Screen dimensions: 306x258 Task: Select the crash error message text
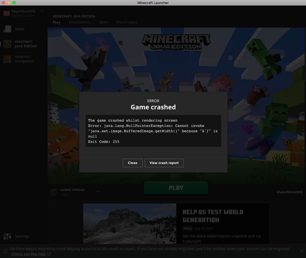[153, 131]
